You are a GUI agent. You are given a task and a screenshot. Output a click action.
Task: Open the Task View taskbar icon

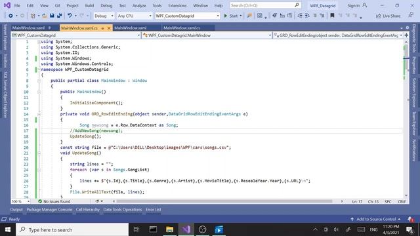[136, 229]
